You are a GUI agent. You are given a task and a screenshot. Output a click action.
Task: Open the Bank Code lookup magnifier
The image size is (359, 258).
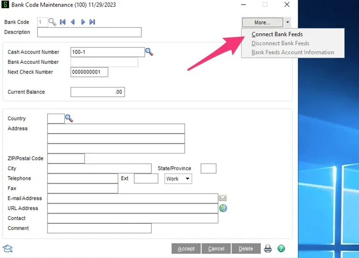52,22
